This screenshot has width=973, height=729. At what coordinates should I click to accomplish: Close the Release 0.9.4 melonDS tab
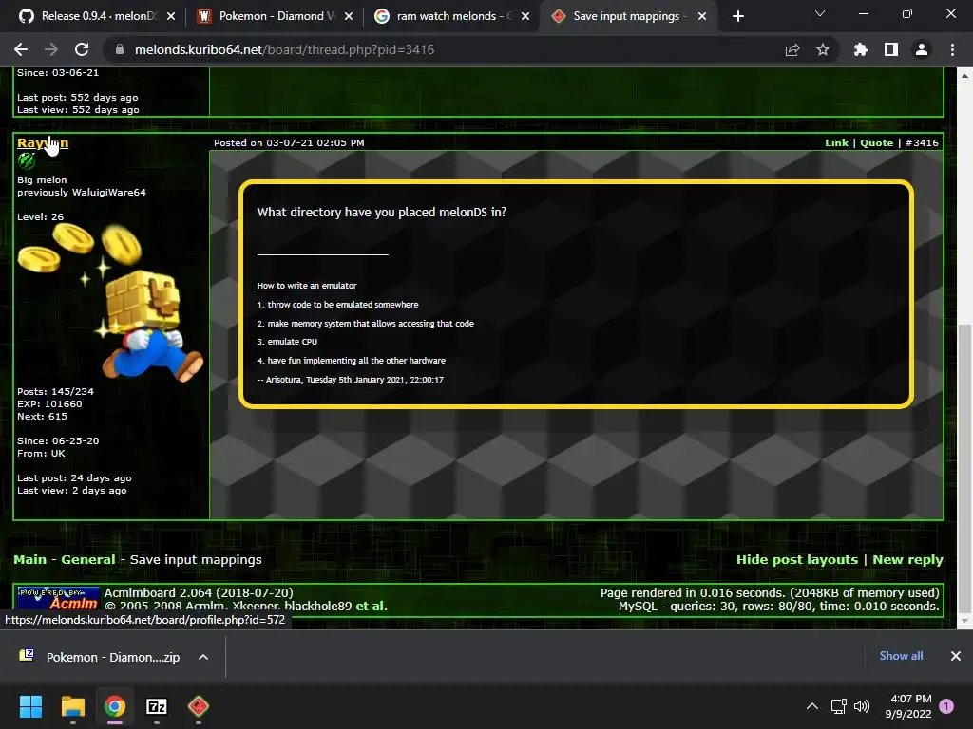tap(171, 16)
